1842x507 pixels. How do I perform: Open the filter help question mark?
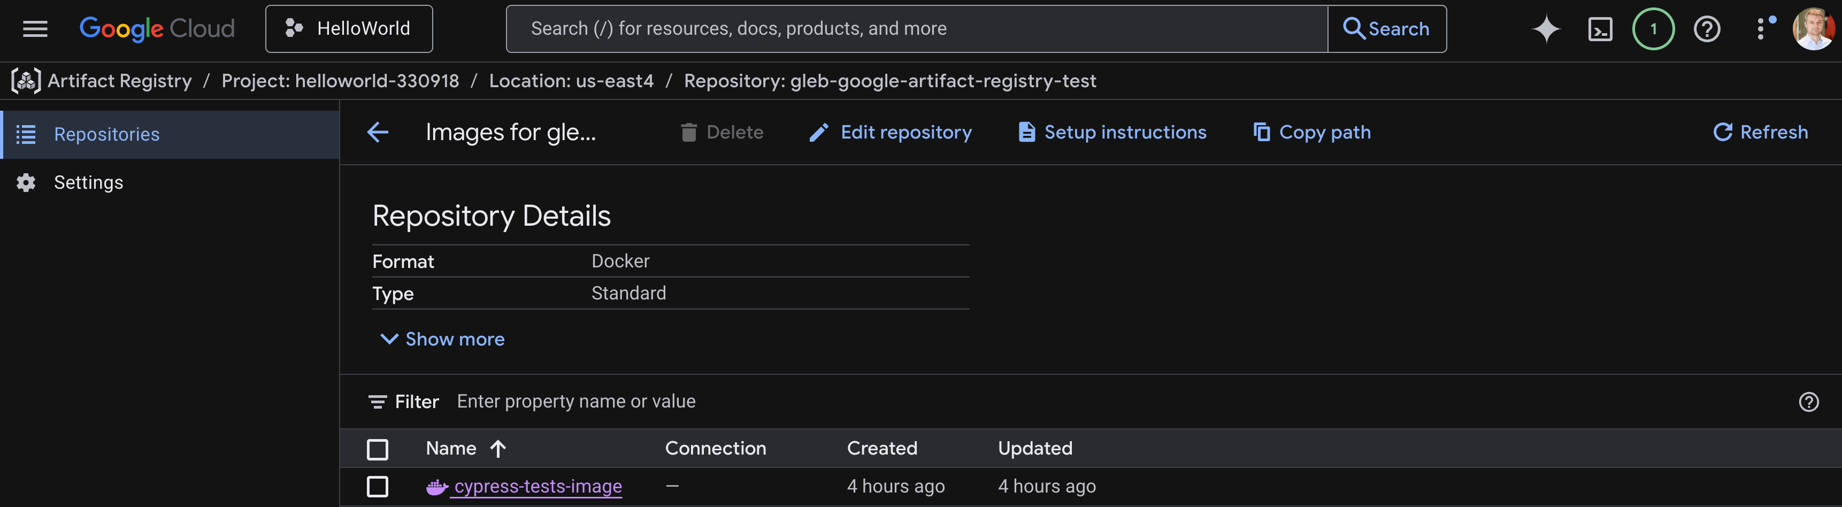[x=1808, y=401]
